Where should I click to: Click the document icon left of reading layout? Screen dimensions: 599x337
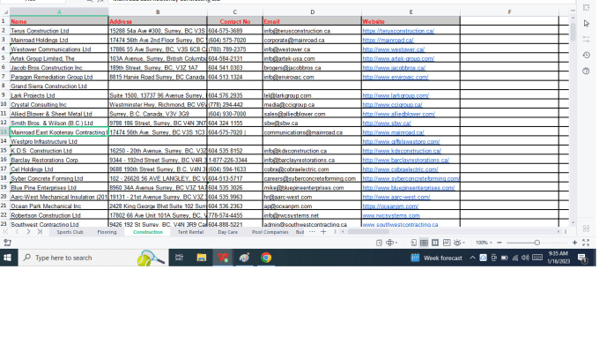(x=379, y=243)
